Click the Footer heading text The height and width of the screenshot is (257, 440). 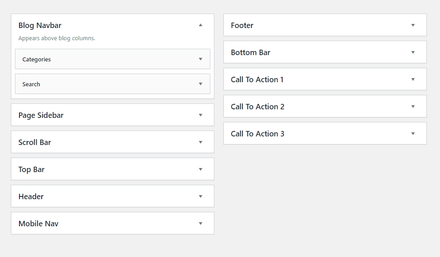point(242,25)
